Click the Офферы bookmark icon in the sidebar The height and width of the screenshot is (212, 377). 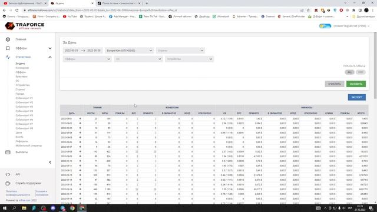point(8,48)
